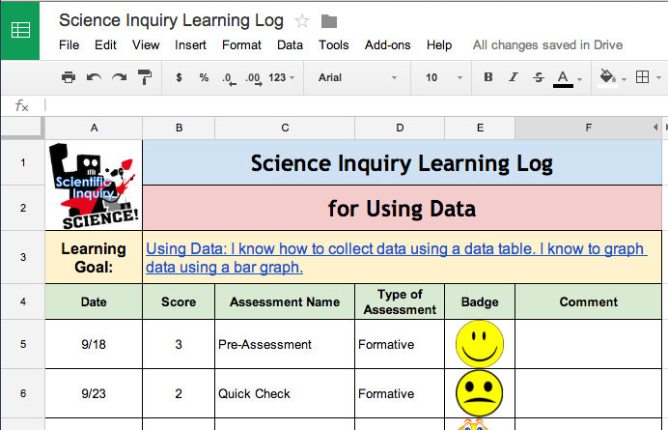Undo the last action
This screenshot has width=668, height=430.
[94, 77]
